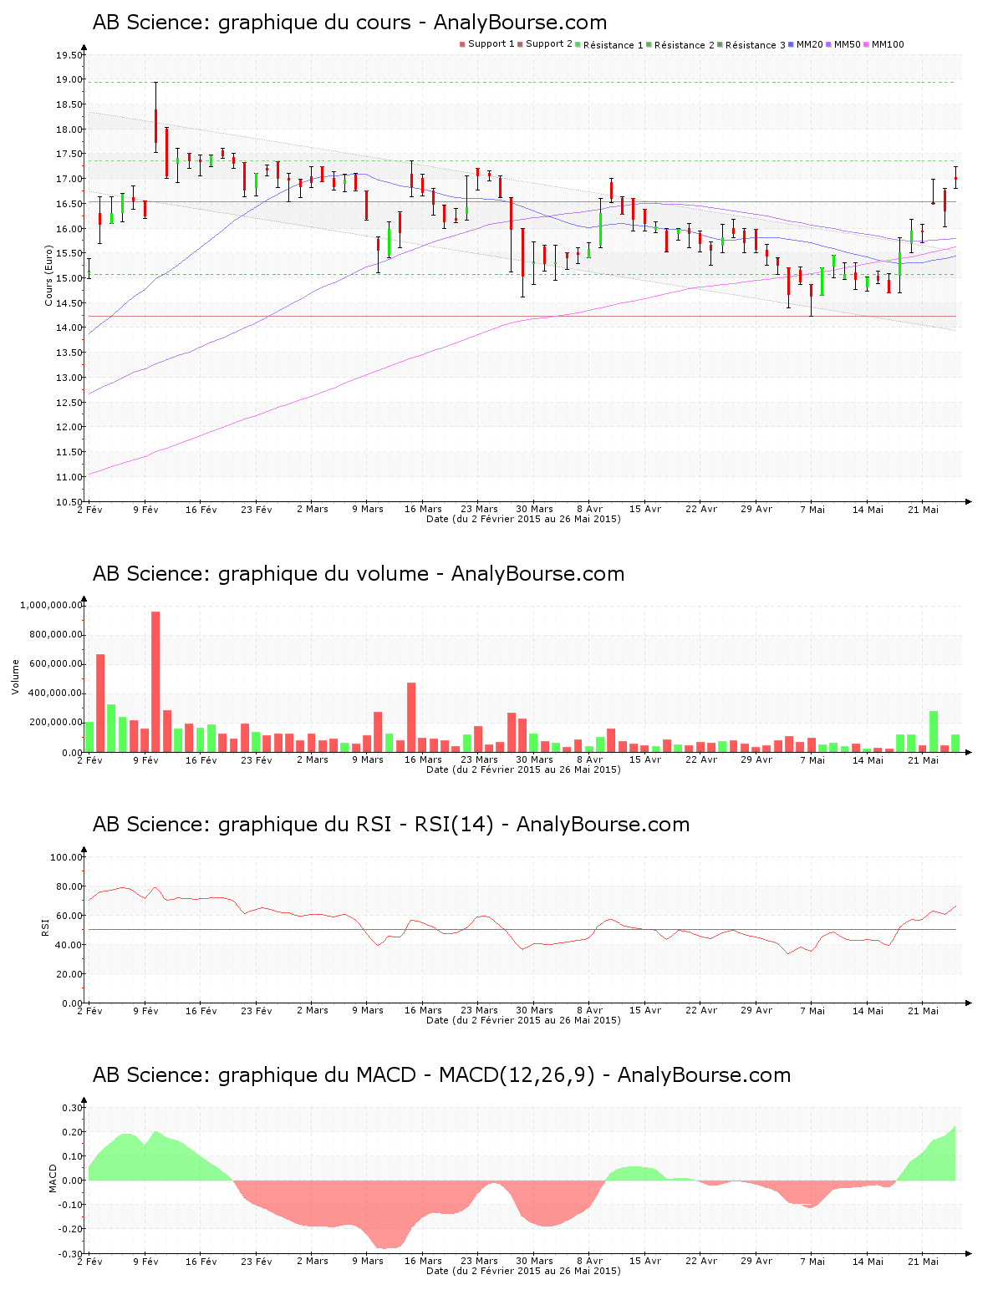Select the Résistance 2 legend label
The image size is (1003, 1295).
tap(685, 44)
